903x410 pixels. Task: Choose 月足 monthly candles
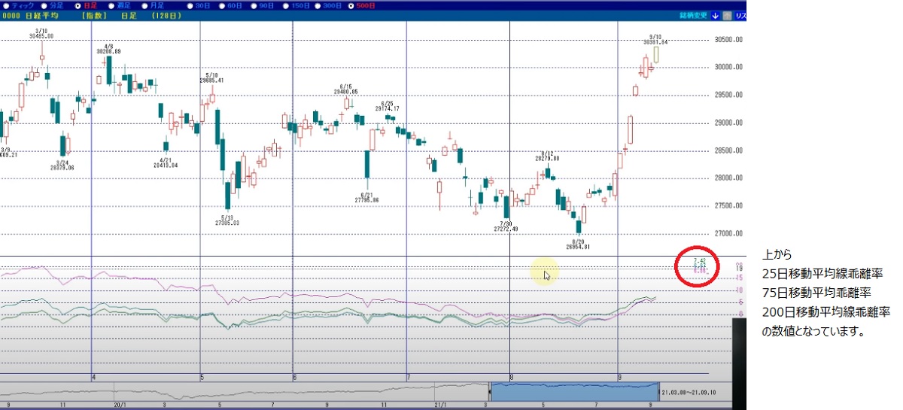click(144, 5)
